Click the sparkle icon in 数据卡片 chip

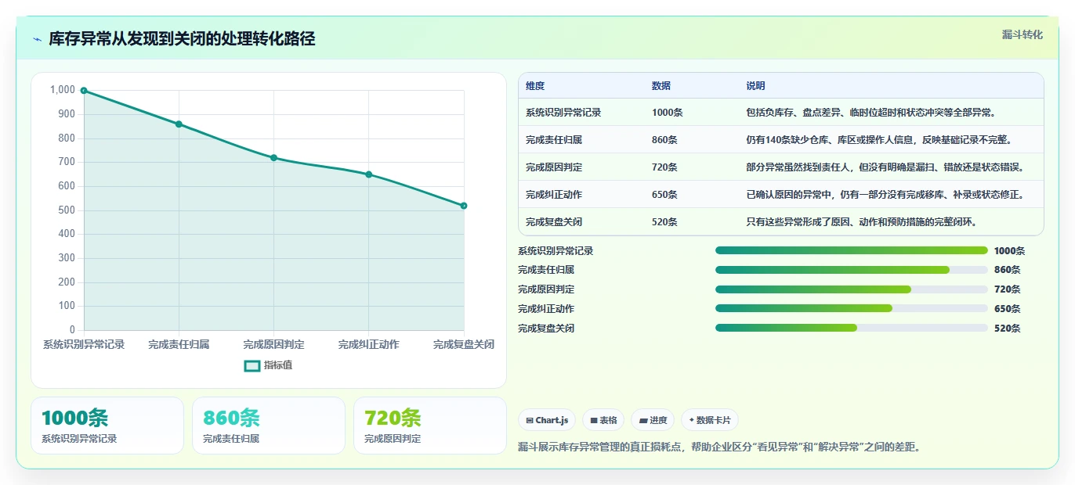click(691, 420)
